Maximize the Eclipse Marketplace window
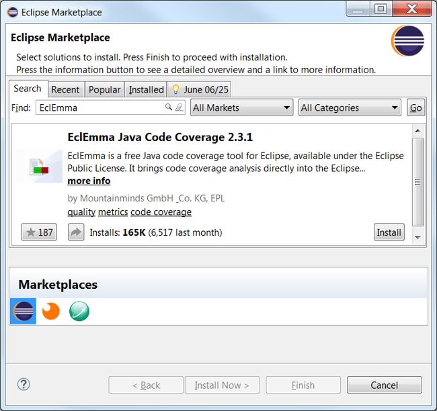The image size is (437, 411). pyautogui.click(x=381, y=9)
